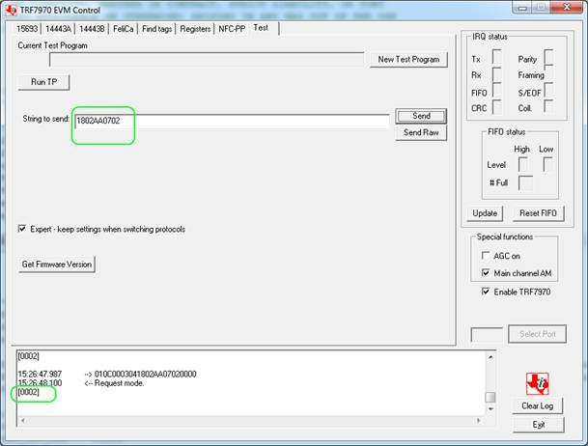Click the port number field
The width and height of the screenshot is (588, 446).
(487, 335)
